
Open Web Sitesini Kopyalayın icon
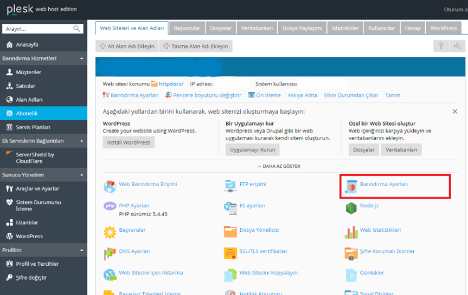pos(230,275)
